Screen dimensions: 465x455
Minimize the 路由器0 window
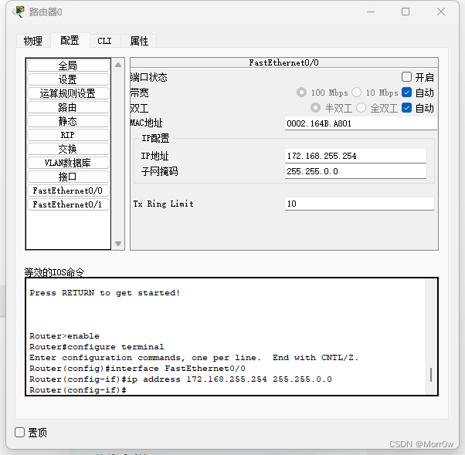click(x=371, y=12)
